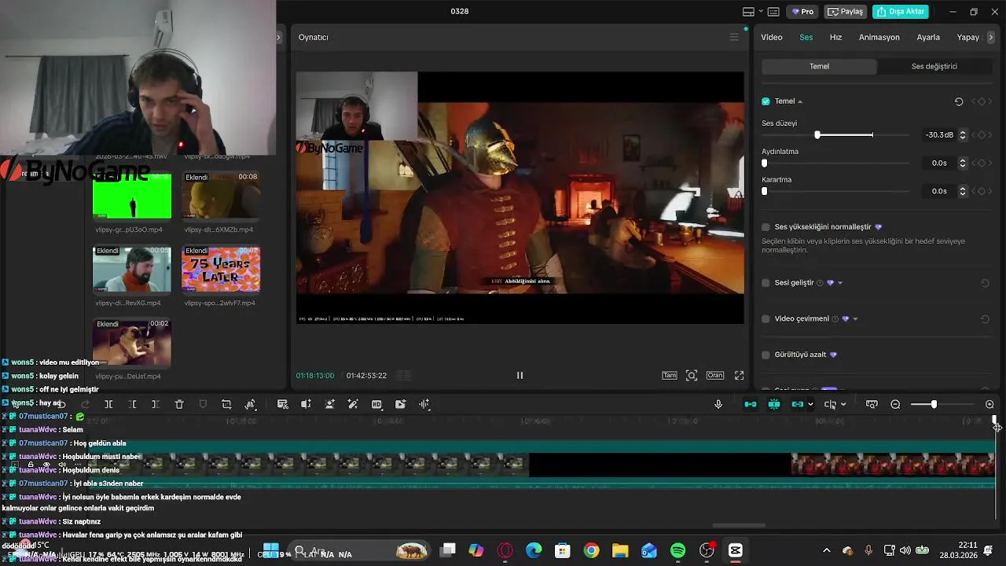
Task: Click zoom out magnifier on timeline
Action: [x=895, y=404]
